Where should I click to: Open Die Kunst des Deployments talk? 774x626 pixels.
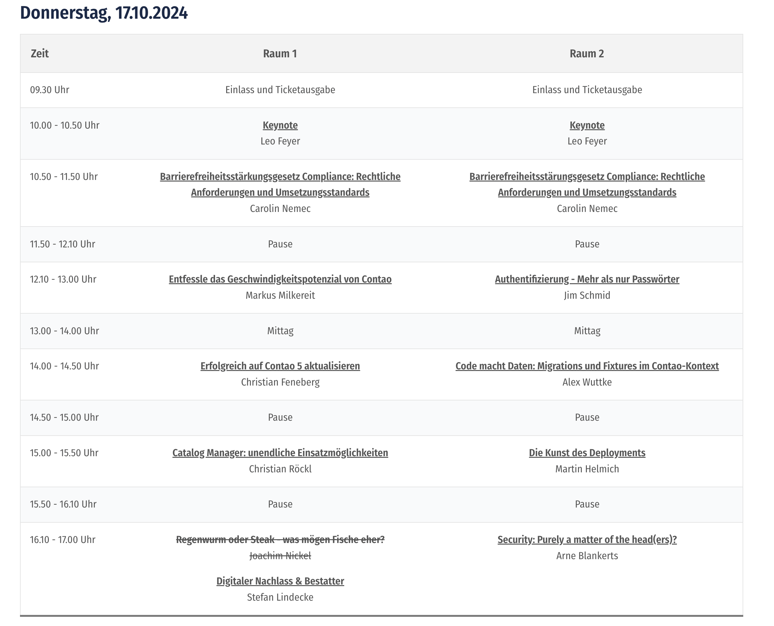coord(587,453)
